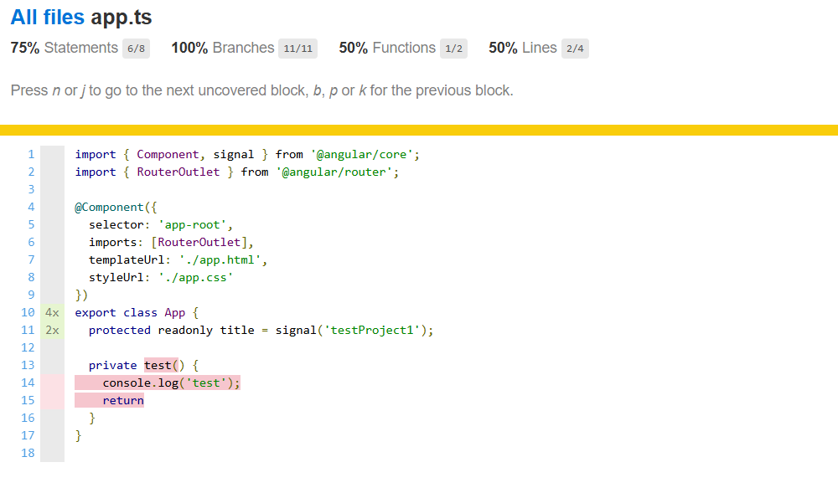This screenshot has width=838, height=493.
Task: Select line number 10 in the gutter
Action: (28, 312)
